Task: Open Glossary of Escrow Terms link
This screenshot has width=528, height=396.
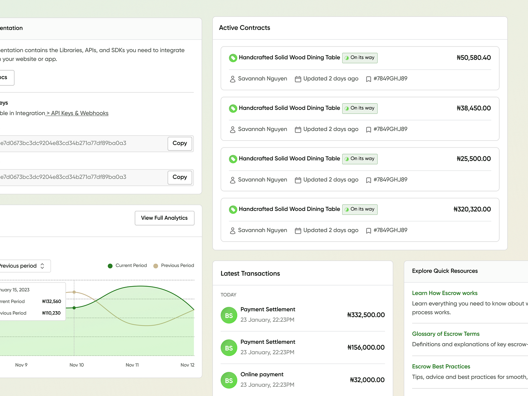Action: (445, 334)
